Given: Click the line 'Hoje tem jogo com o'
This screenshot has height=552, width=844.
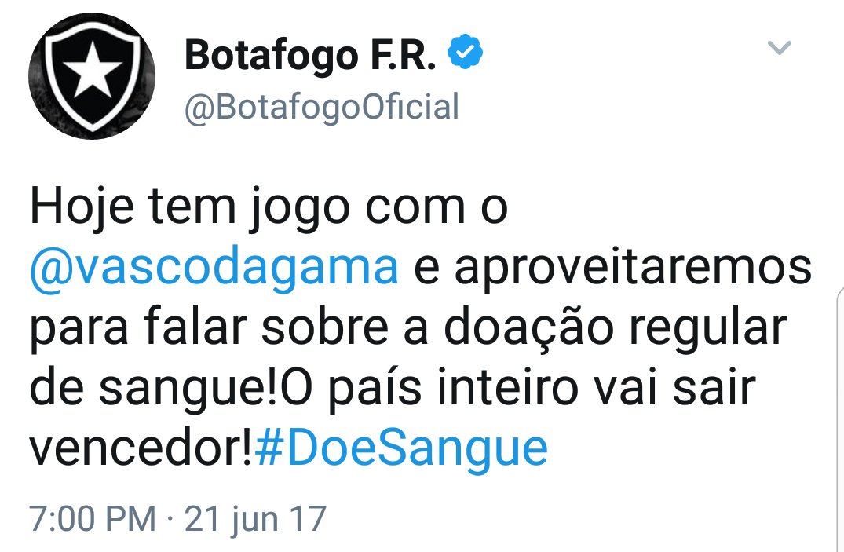Looking at the screenshot, I should [x=269, y=207].
